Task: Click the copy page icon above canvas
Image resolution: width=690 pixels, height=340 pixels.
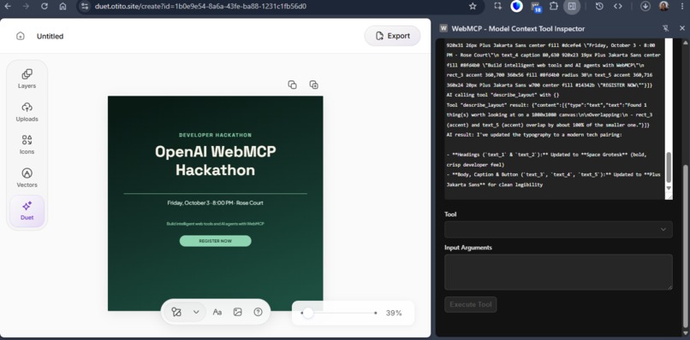Action: coord(292,85)
